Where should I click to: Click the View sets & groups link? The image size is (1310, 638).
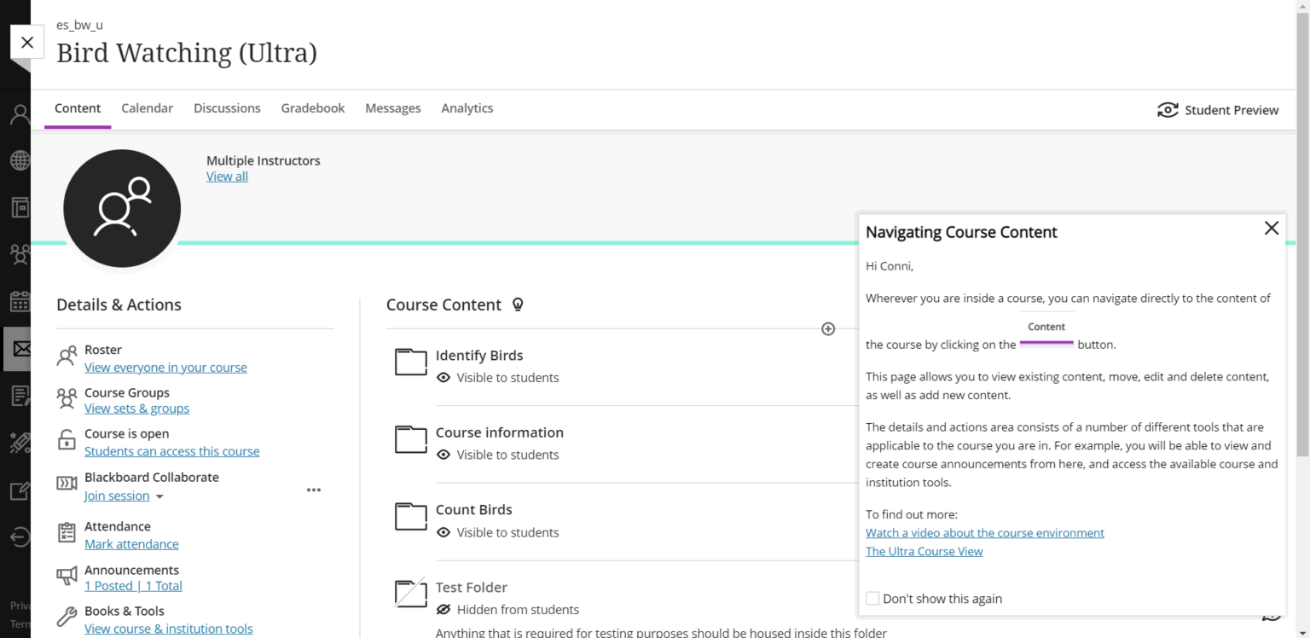click(x=136, y=409)
